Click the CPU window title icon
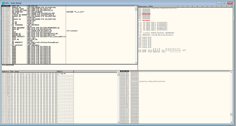The width and height of the screenshot is (236, 126). (x=3, y=3)
